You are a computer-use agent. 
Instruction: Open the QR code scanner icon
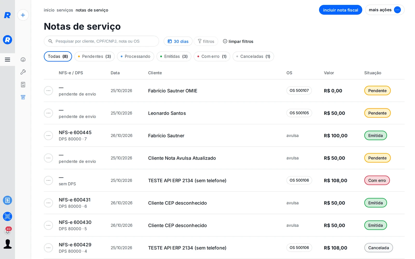[x=8, y=216]
